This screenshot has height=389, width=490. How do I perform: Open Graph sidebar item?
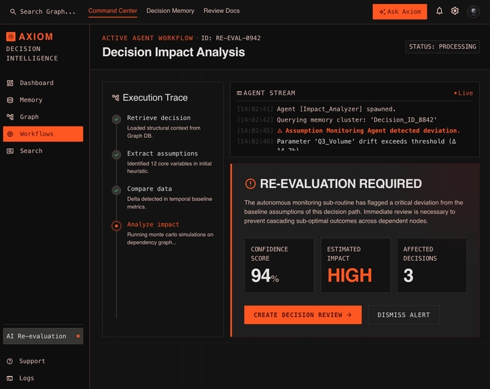[x=43, y=117]
